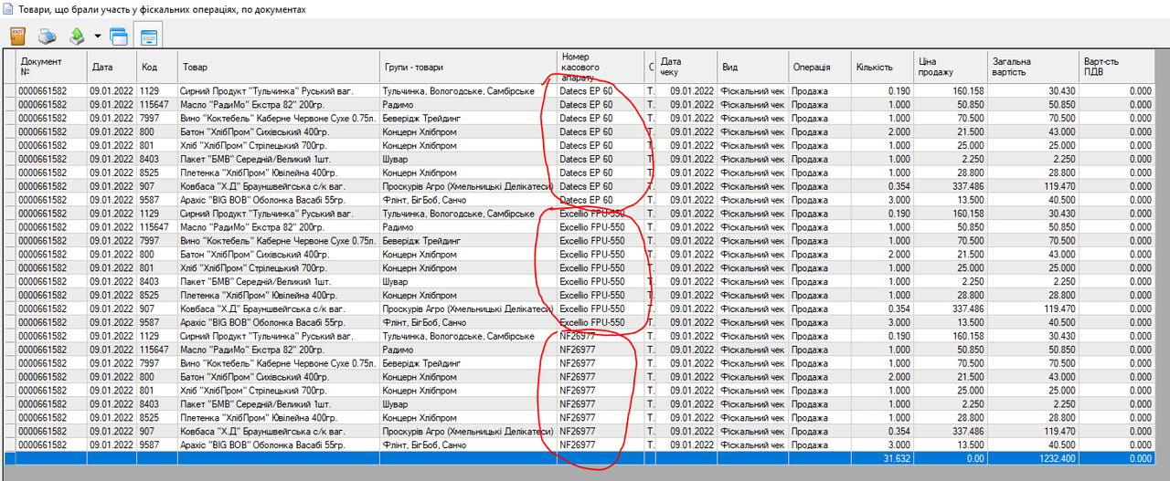Click the "Вид" column header
This screenshot has height=481, width=1170.
click(x=753, y=68)
